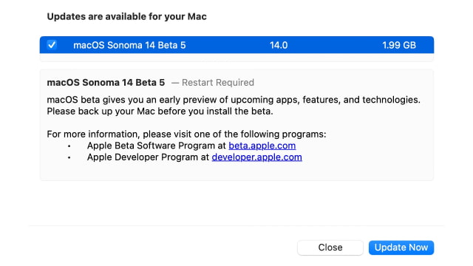Open the developer.apple.com link
Screen dimensions: 473x266
point(256,157)
